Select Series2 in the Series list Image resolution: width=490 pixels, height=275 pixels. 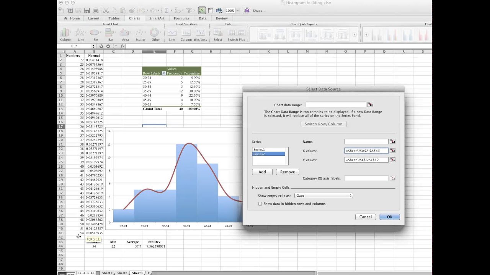269,154
